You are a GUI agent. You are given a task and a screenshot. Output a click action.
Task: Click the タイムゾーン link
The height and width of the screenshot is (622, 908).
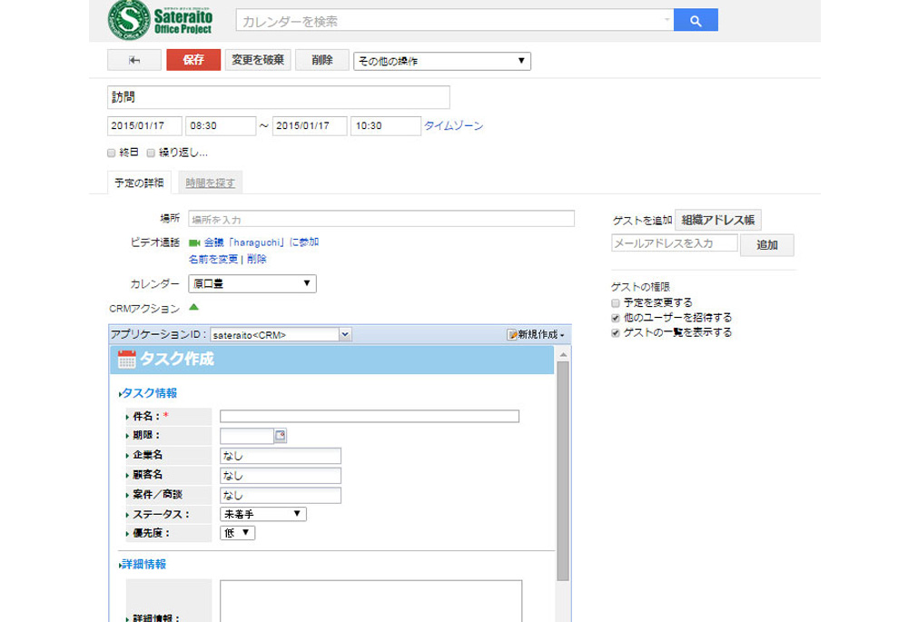click(454, 126)
